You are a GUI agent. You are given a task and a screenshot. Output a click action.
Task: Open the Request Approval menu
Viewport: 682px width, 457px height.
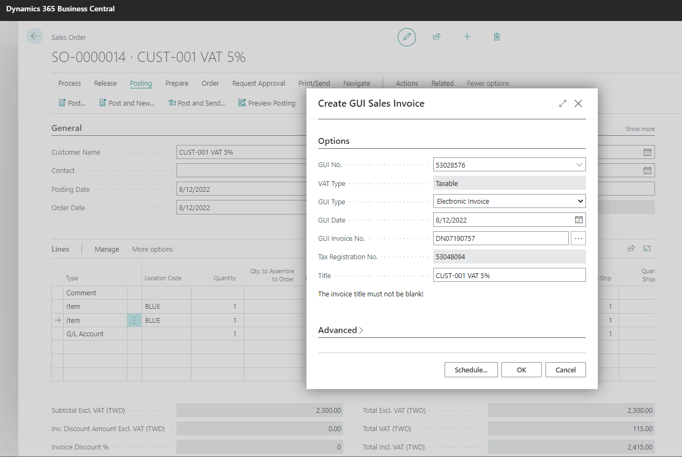(x=259, y=84)
